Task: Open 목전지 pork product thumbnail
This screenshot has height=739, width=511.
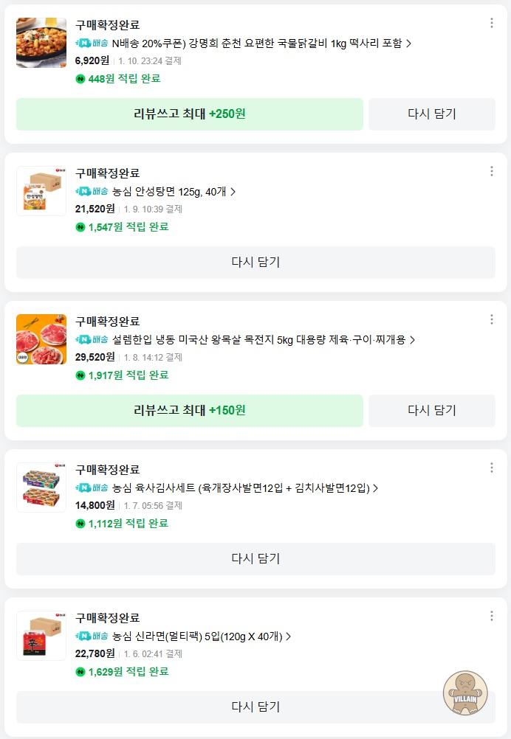Action: pyautogui.click(x=41, y=339)
